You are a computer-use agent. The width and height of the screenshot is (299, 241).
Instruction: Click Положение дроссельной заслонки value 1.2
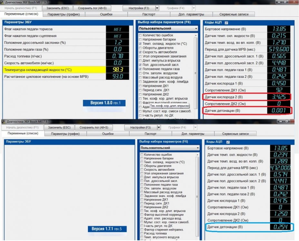click(x=118, y=43)
